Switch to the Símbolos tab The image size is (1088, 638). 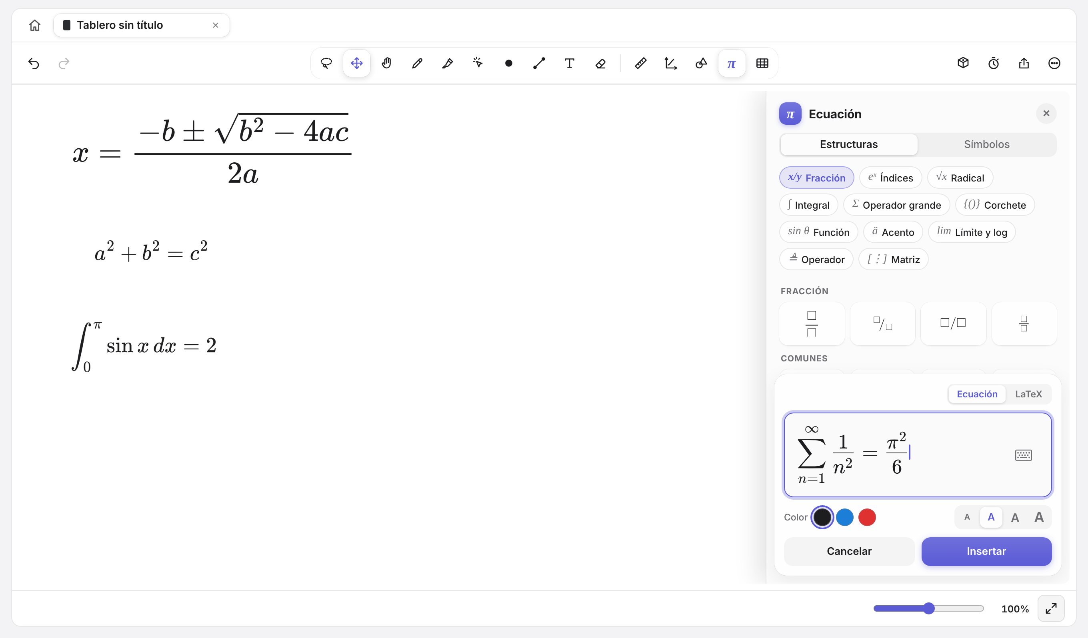point(987,144)
